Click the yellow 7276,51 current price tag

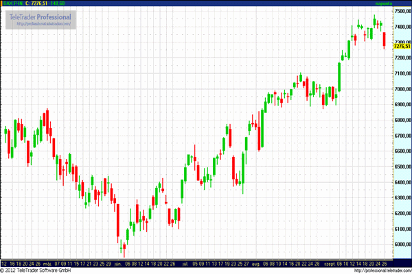click(401, 47)
